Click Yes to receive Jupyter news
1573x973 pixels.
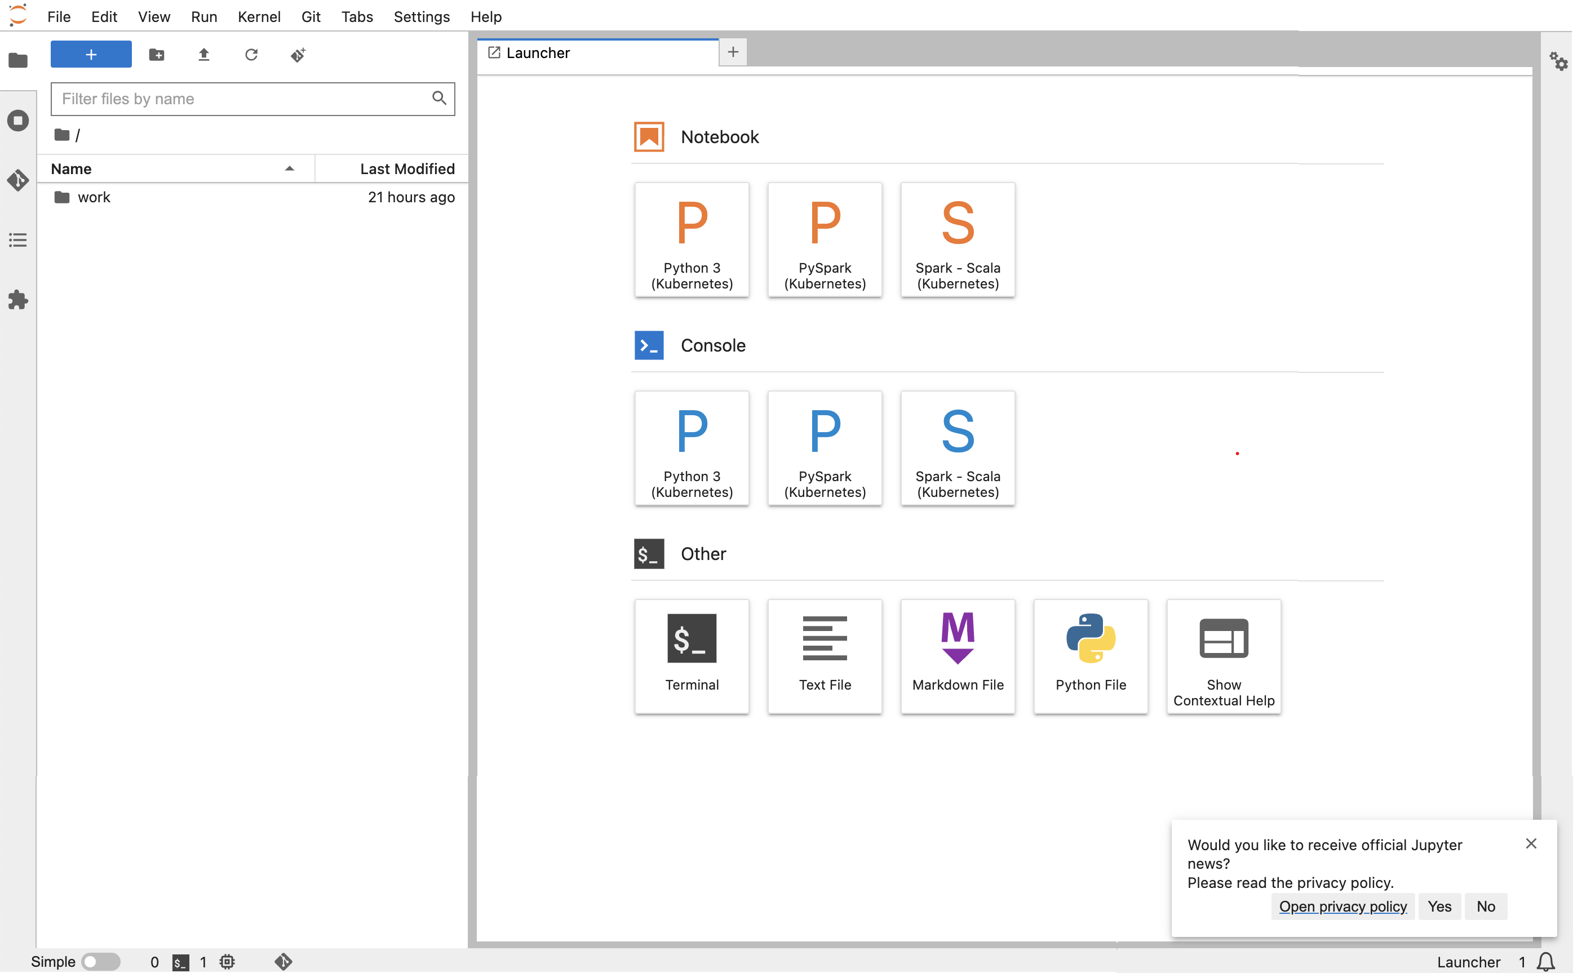tap(1439, 907)
